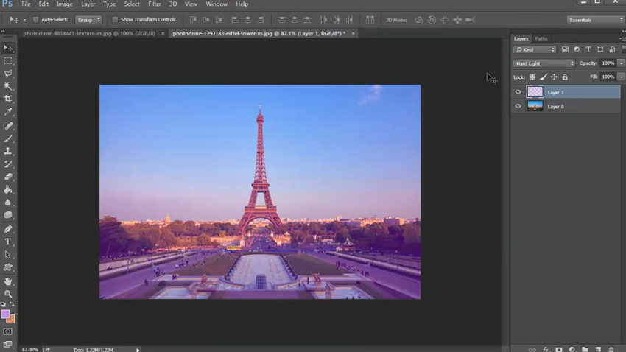
Task: Open the Kind layer filter dropdown
Action: click(x=535, y=49)
